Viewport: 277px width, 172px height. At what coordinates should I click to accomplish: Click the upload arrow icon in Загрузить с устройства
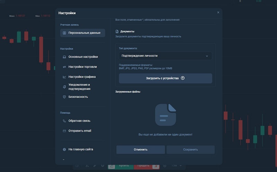(x=183, y=78)
